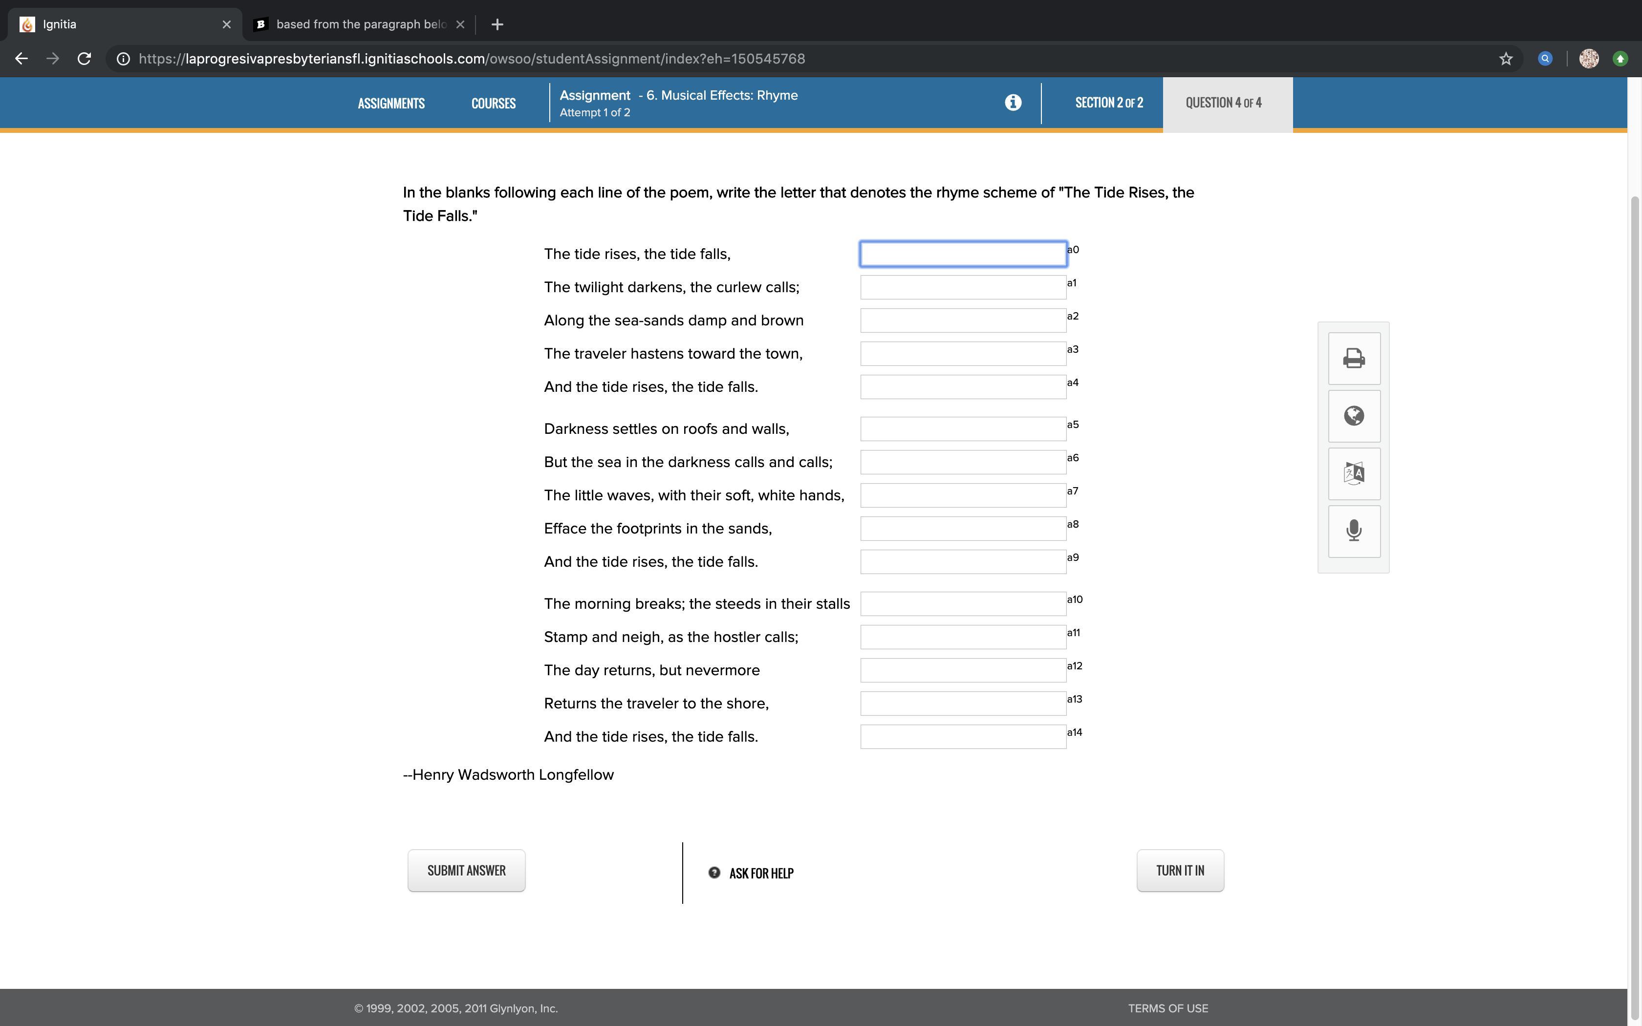Viewport: 1642px width, 1026px height.
Task: Open the Assignments menu
Action: tap(391, 103)
